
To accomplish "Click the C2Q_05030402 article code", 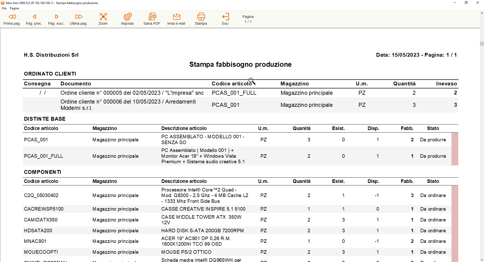I will point(41,195).
